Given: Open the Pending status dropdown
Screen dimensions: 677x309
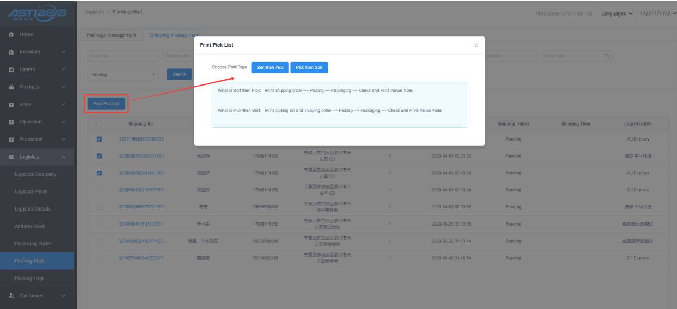Looking at the screenshot, I should pyautogui.click(x=123, y=74).
